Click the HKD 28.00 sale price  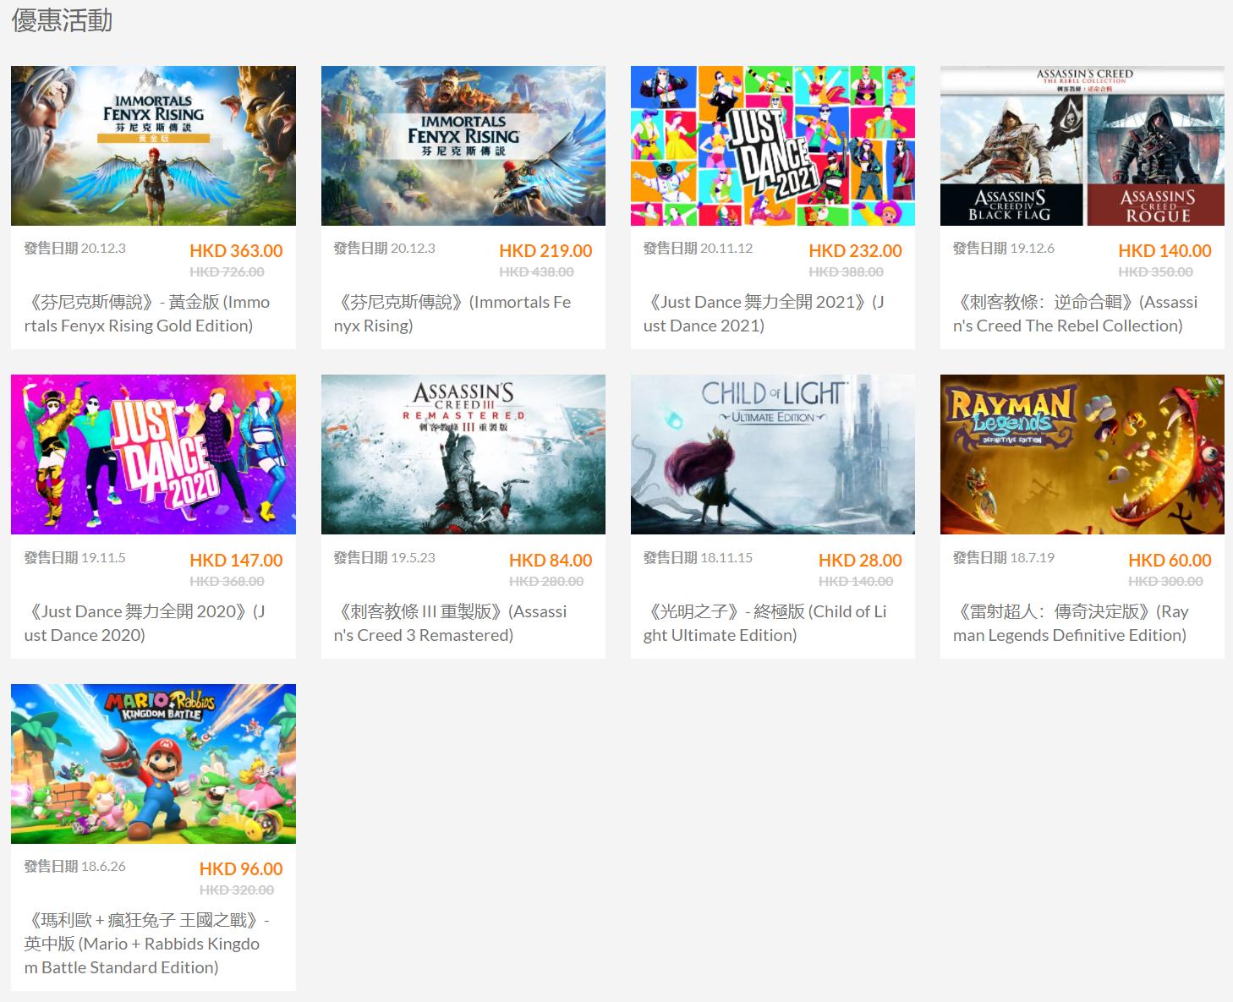click(860, 561)
